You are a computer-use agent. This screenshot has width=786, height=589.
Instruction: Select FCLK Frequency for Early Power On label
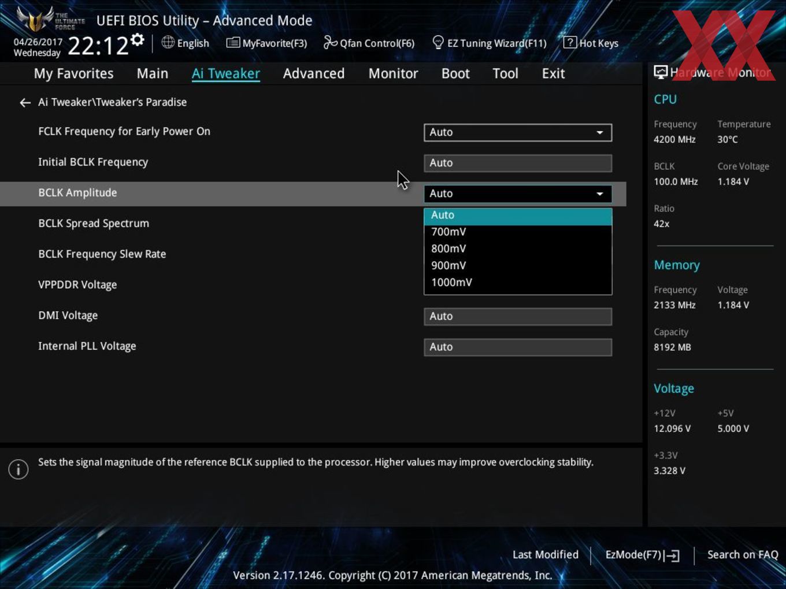[x=124, y=132]
